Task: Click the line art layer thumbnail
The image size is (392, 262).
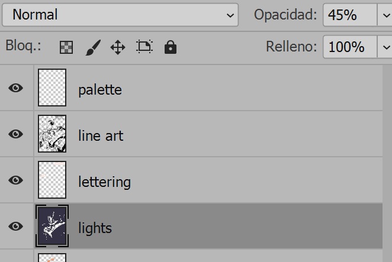Action: [52, 134]
